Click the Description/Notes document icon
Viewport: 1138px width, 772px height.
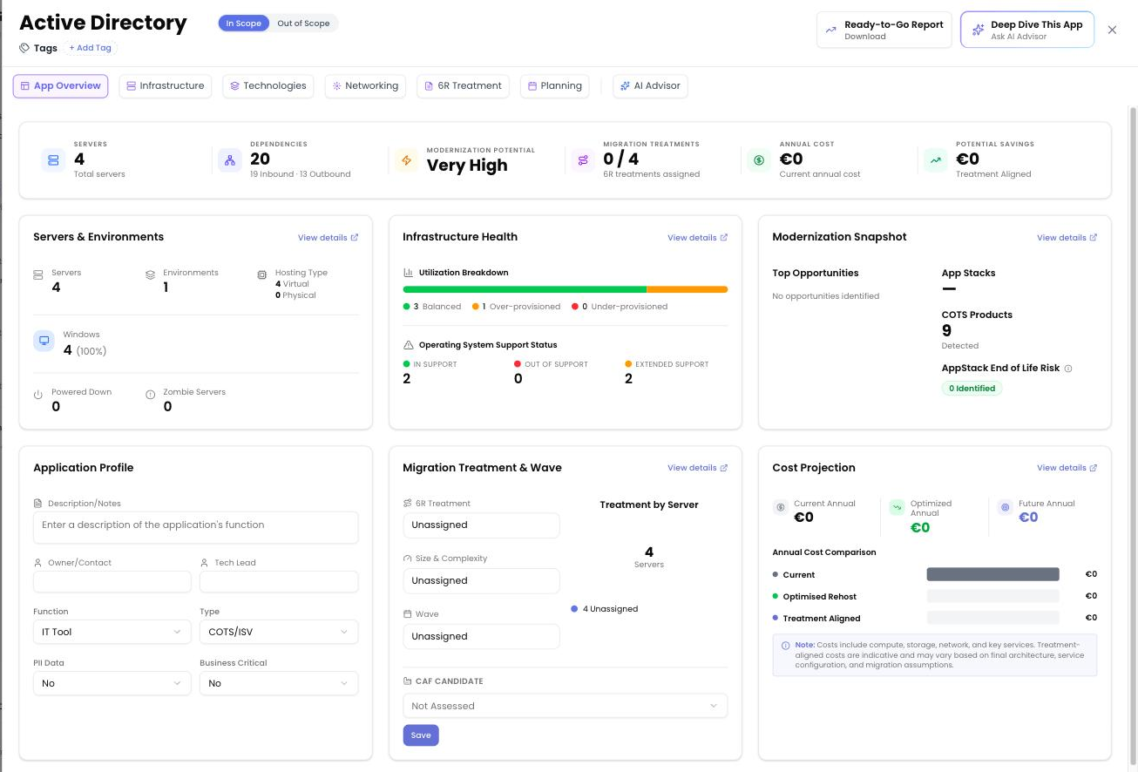38,504
